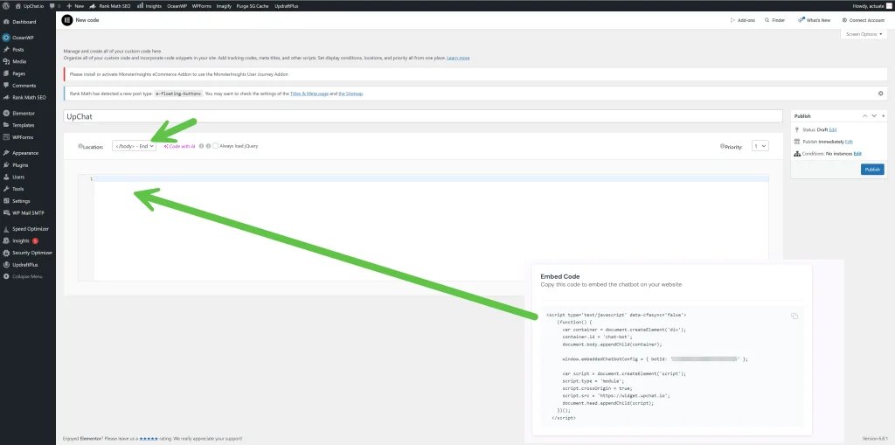Follow the Learn more link

pyautogui.click(x=458, y=59)
